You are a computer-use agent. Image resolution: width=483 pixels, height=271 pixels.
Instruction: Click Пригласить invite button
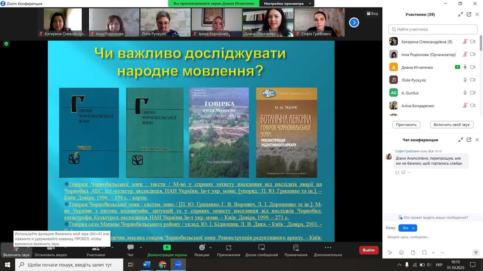pos(406,124)
